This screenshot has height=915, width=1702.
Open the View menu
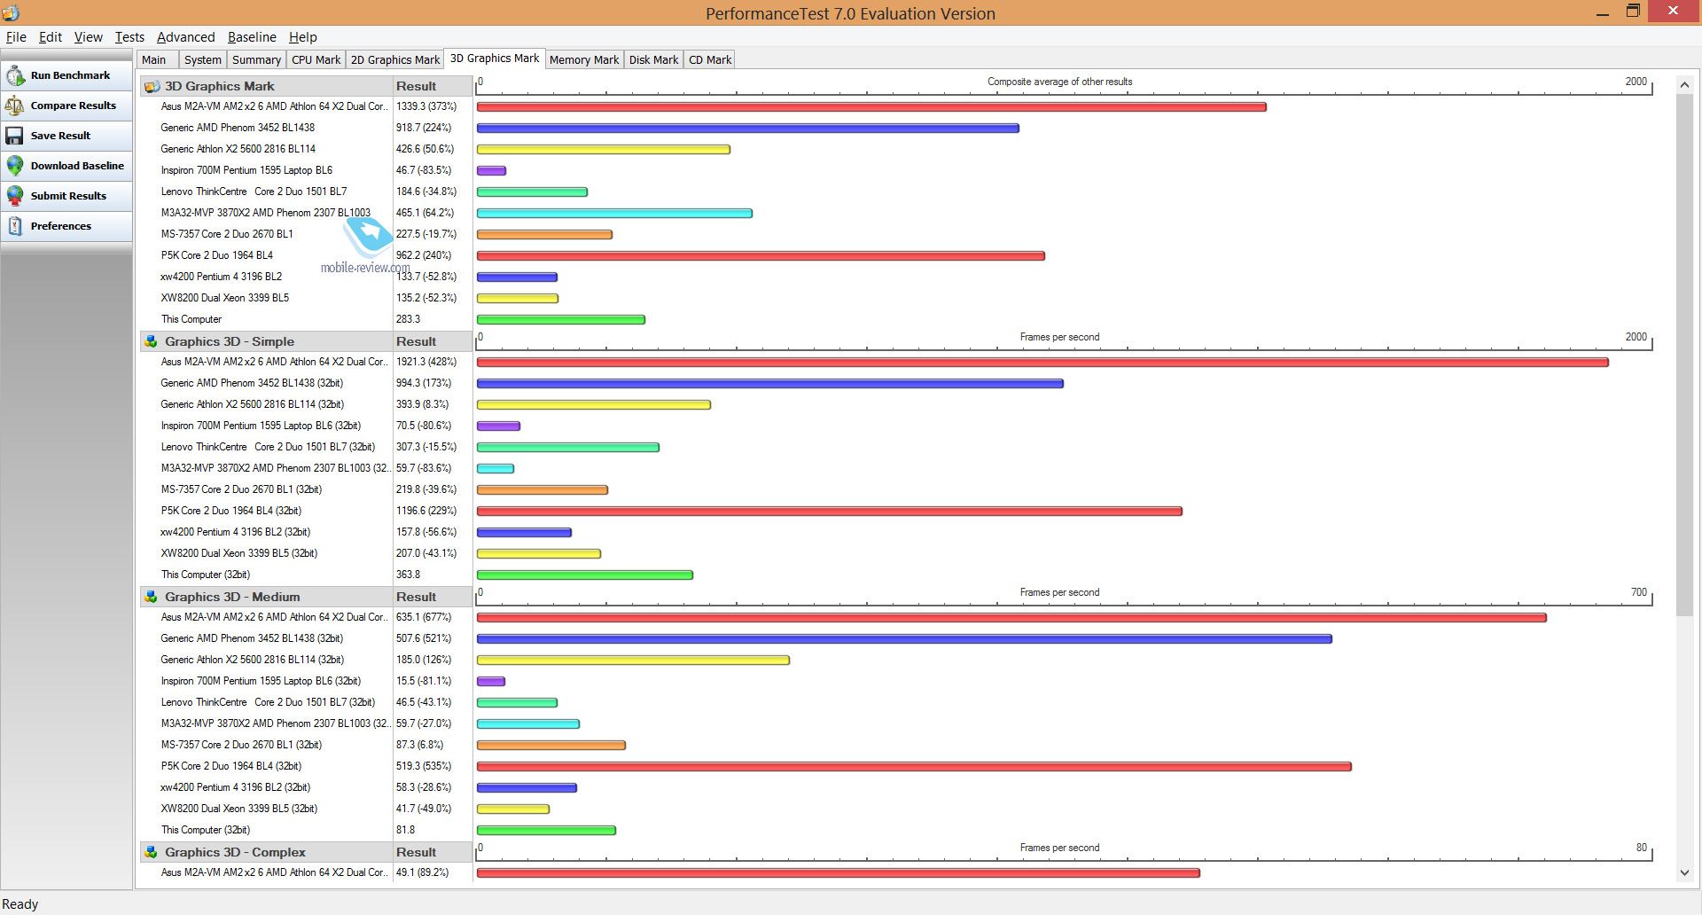pyautogui.click(x=88, y=37)
